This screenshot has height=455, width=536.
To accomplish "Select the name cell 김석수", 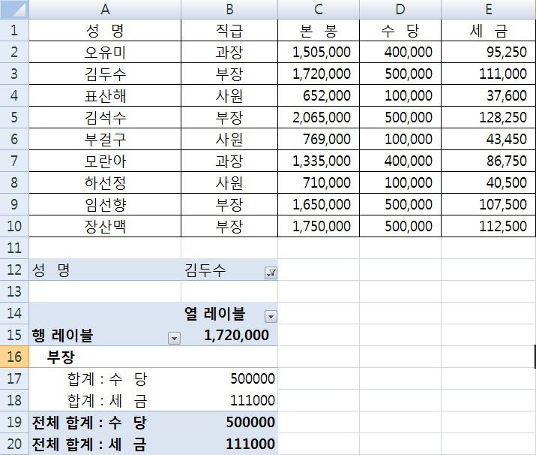I will [x=105, y=117].
